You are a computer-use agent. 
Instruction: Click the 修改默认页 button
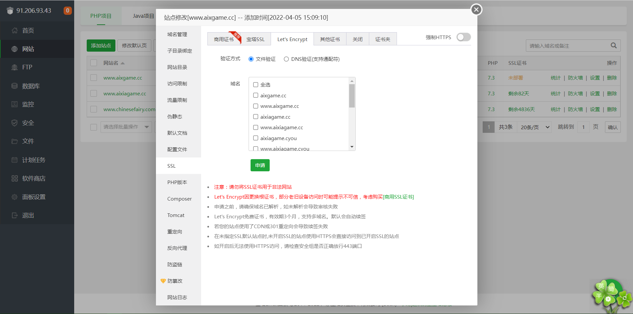[x=134, y=45]
